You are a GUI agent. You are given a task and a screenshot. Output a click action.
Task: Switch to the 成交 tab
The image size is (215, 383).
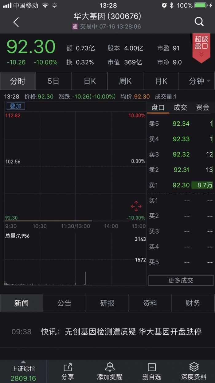180,107
